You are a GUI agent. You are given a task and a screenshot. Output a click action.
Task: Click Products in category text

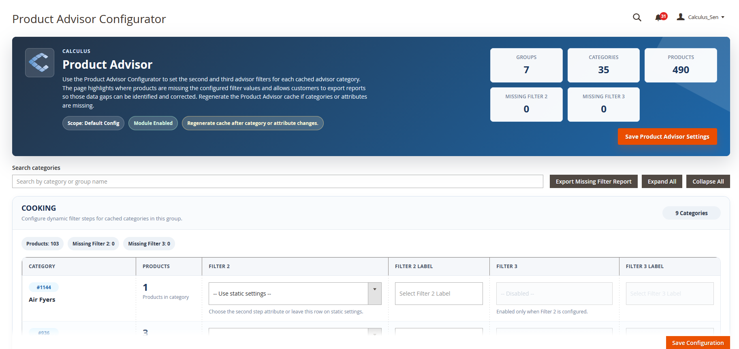(x=166, y=297)
